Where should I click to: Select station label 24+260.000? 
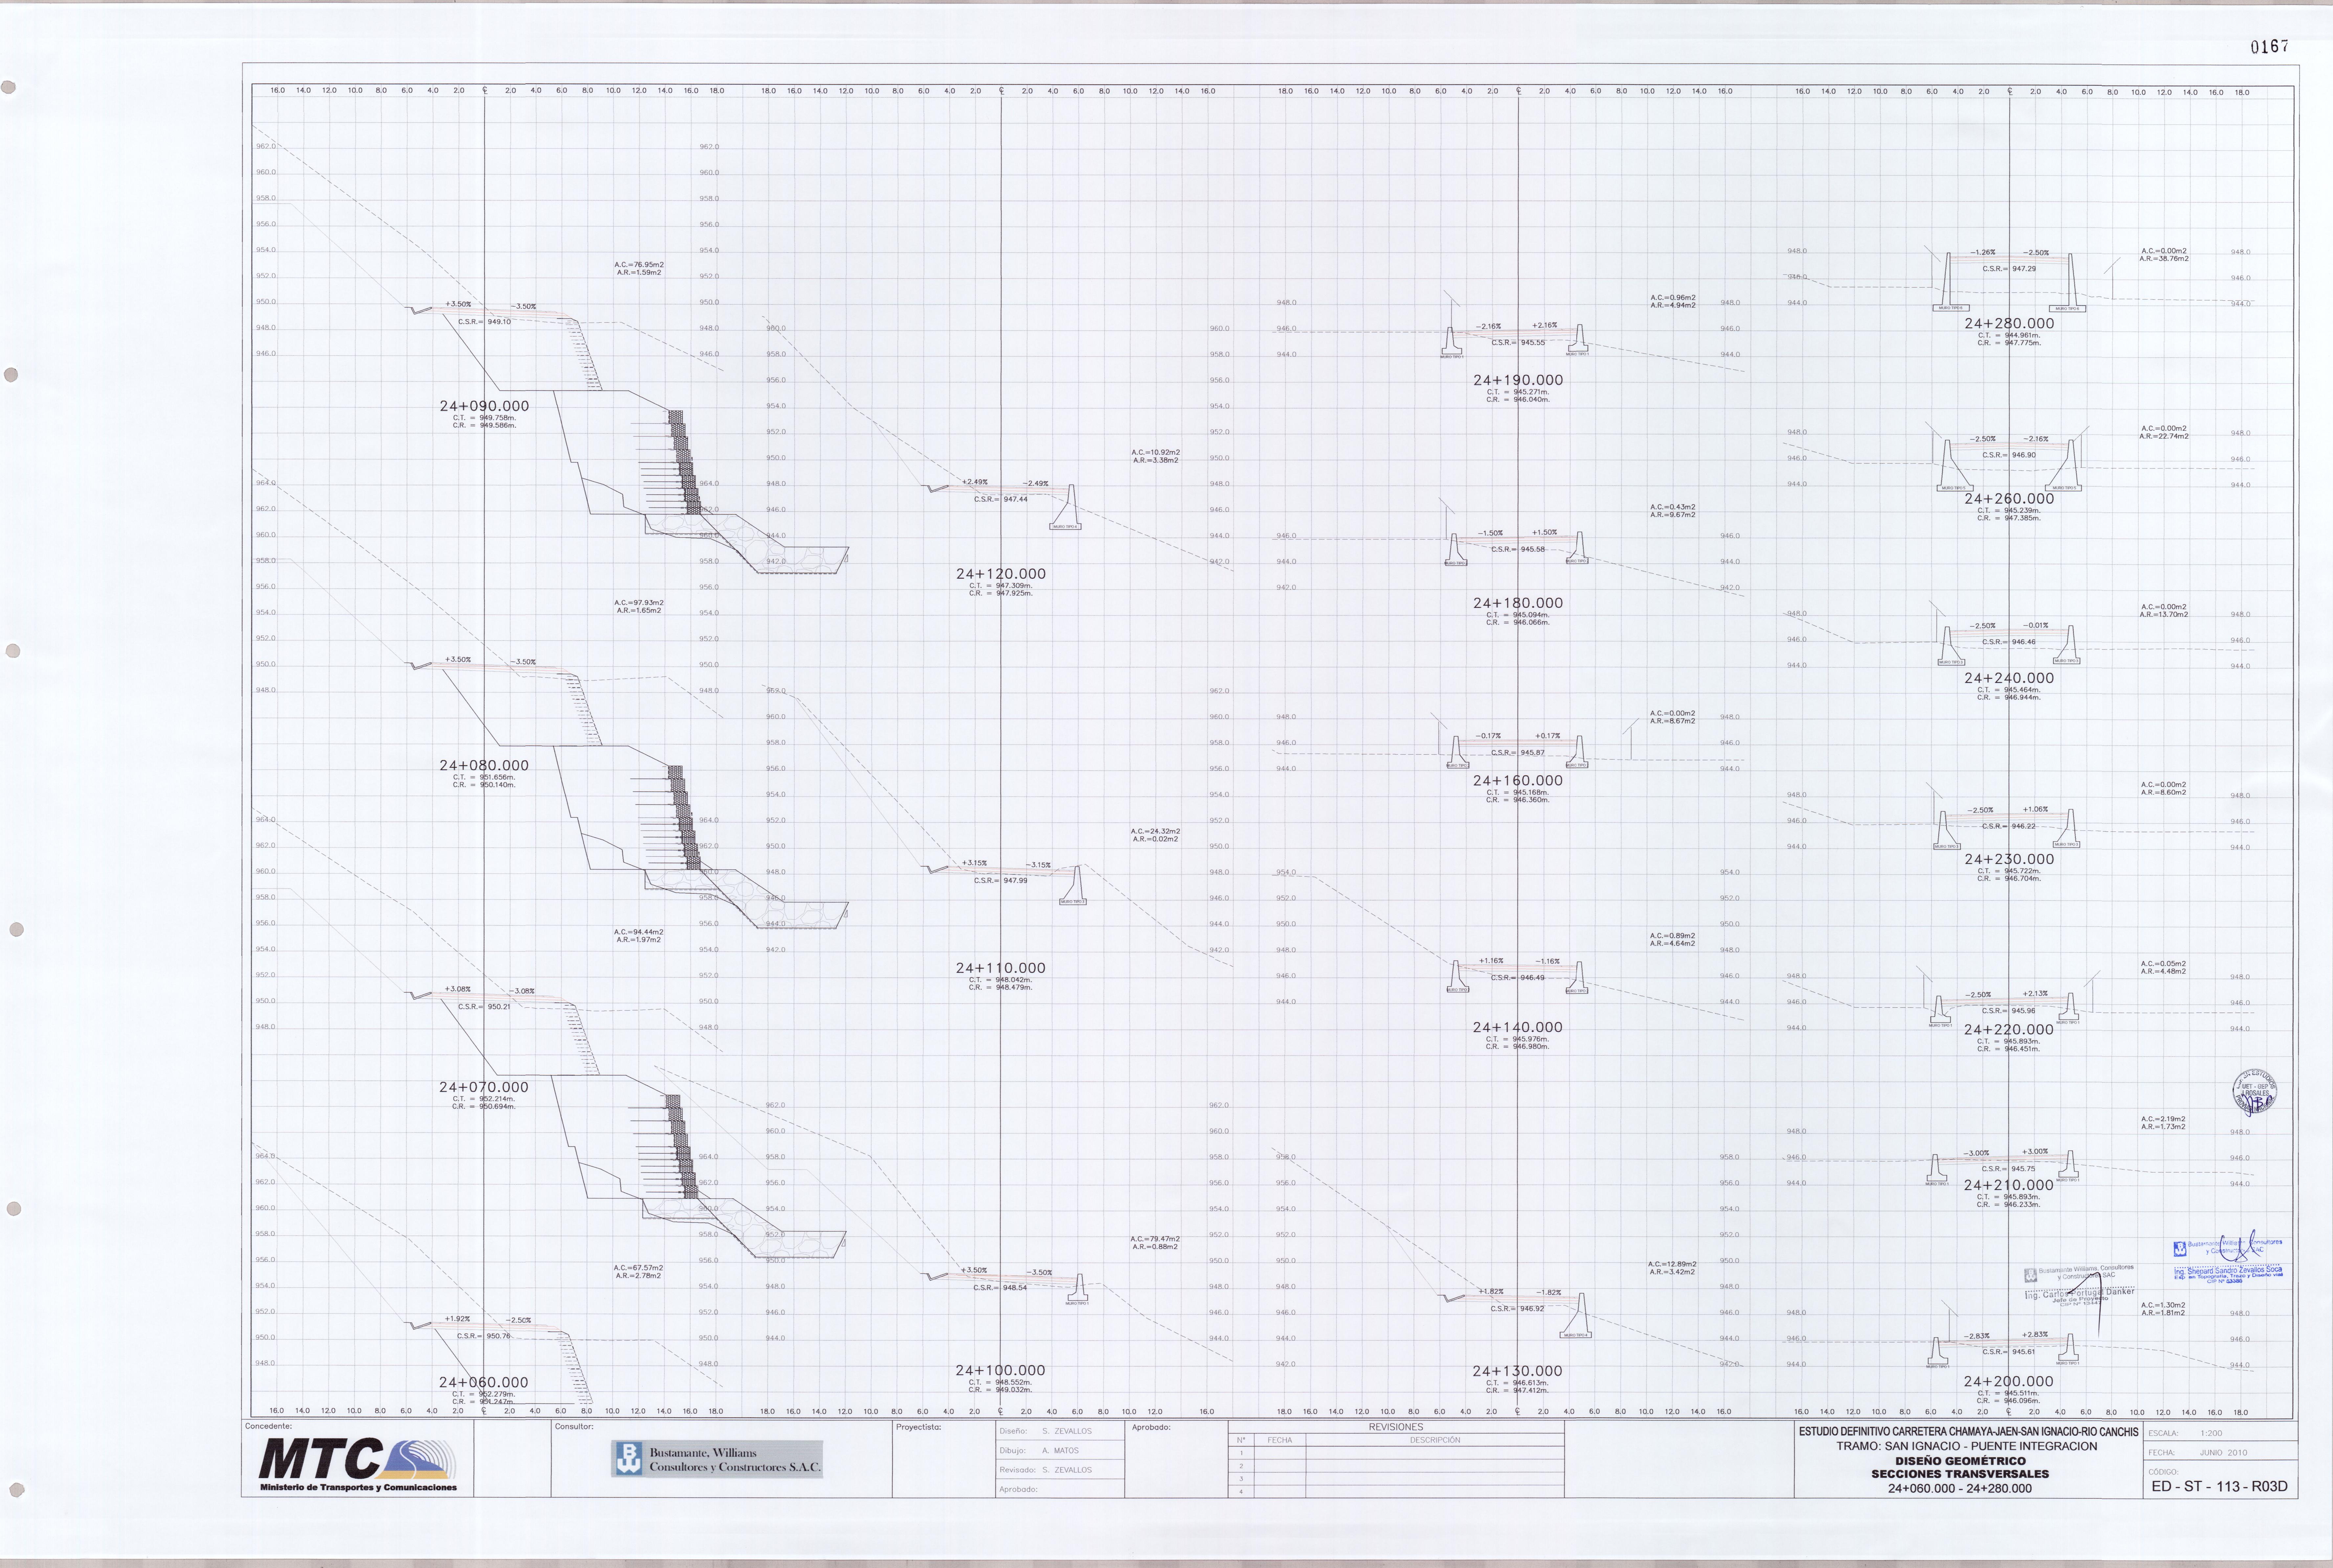point(2009,498)
